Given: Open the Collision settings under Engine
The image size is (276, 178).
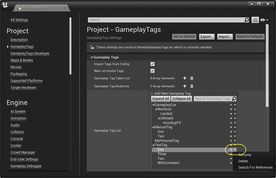Looking at the screenshot, I should pyautogui.click(x=17, y=132).
